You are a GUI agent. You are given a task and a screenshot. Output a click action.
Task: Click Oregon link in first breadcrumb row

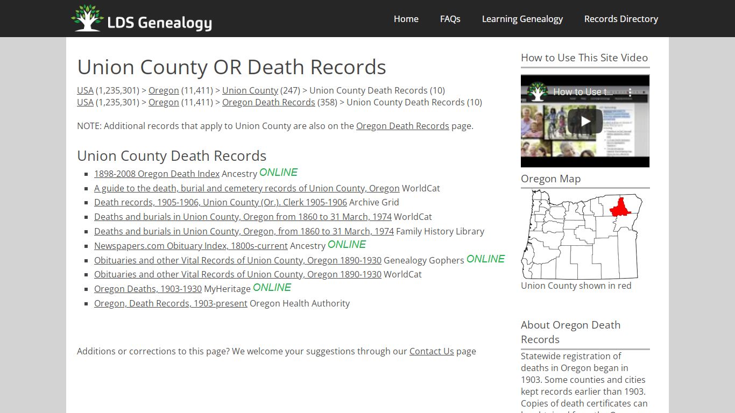164,90
